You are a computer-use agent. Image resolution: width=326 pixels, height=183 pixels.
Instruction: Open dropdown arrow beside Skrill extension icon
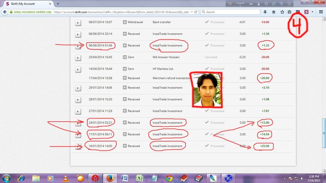click(312, 12)
